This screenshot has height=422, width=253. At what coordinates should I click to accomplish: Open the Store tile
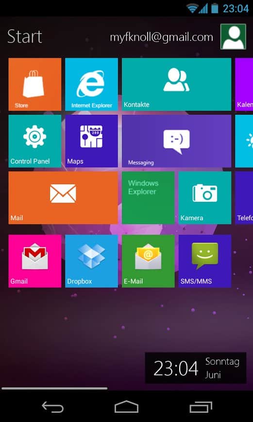(x=34, y=84)
